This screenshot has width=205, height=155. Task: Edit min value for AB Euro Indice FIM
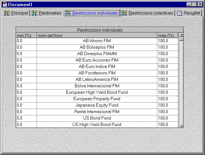click(26, 67)
